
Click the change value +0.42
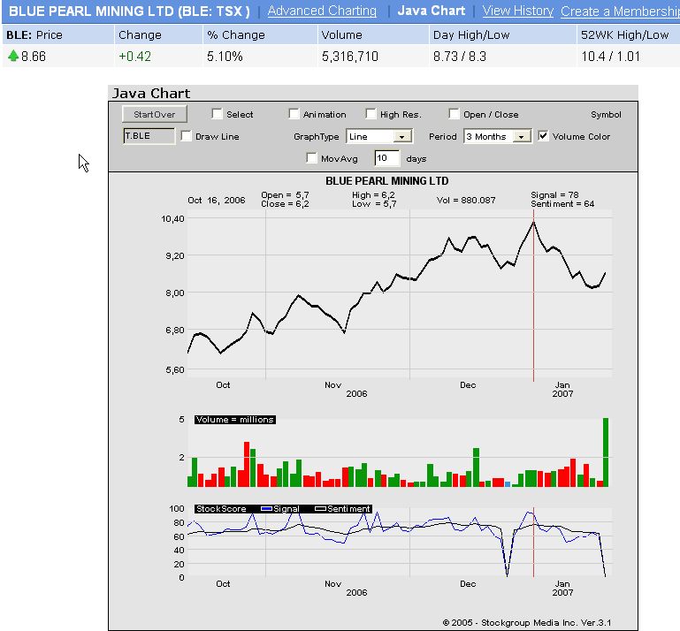(135, 57)
